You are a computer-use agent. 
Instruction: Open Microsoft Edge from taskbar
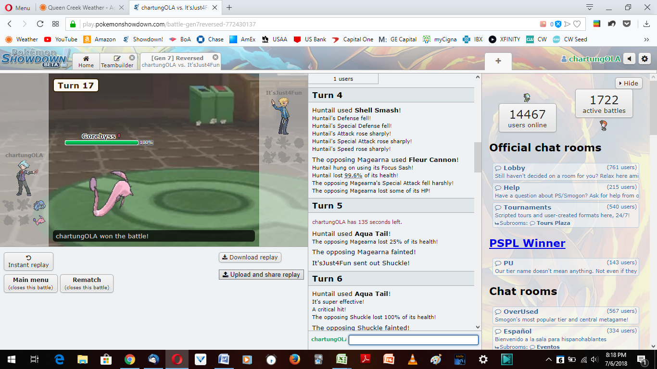[59, 359]
